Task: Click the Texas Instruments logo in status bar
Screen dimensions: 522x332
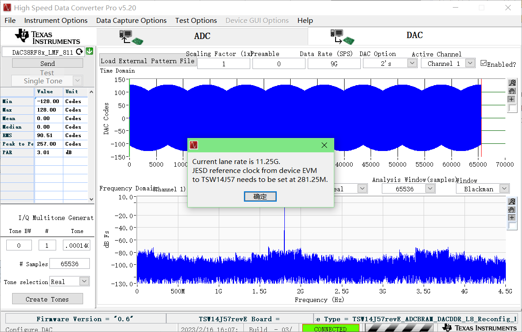Action: 479,328
